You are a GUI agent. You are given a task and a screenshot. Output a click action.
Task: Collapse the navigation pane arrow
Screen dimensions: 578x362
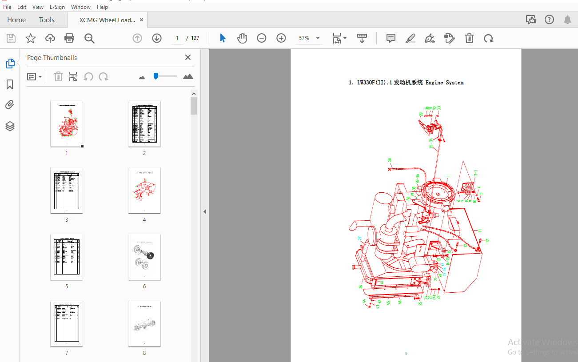(x=205, y=212)
